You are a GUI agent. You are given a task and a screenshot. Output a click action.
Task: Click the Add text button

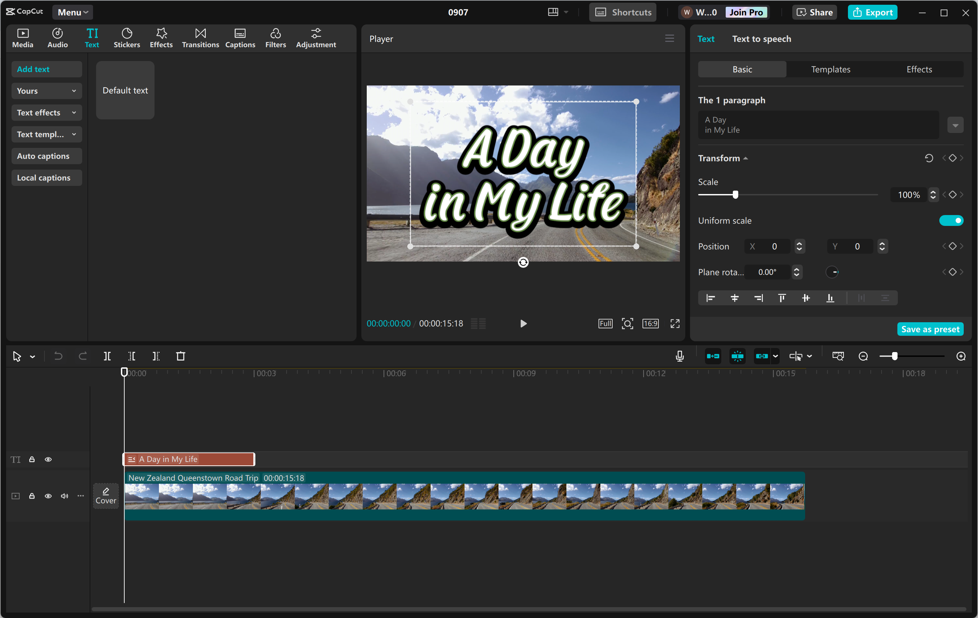pyautogui.click(x=46, y=69)
